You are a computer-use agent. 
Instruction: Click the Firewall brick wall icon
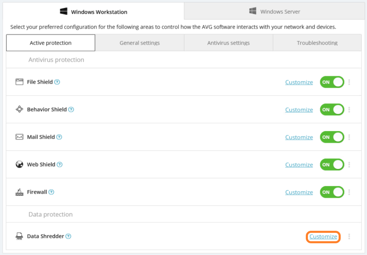pos(20,192)
